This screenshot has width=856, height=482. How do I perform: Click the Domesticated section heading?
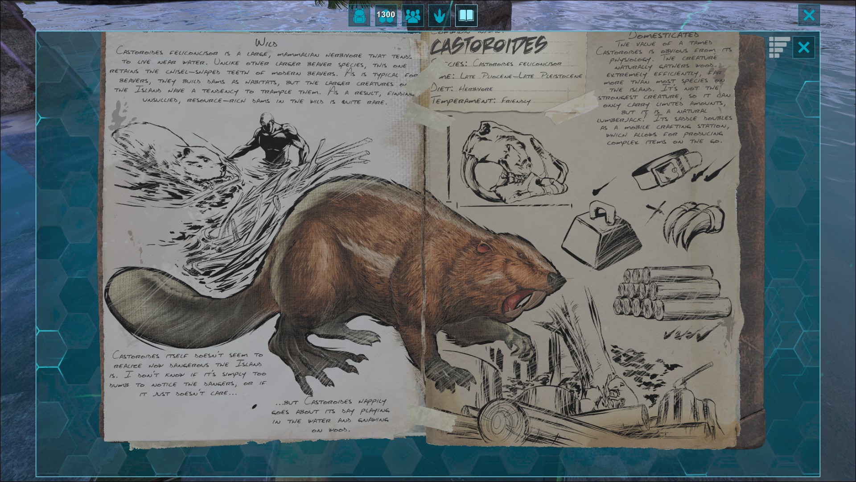coord(663,35)
